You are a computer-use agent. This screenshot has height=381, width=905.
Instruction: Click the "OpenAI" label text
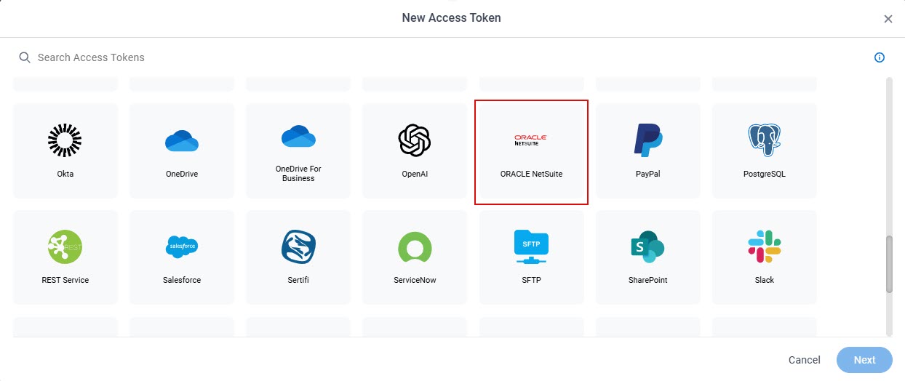[415, 175]
